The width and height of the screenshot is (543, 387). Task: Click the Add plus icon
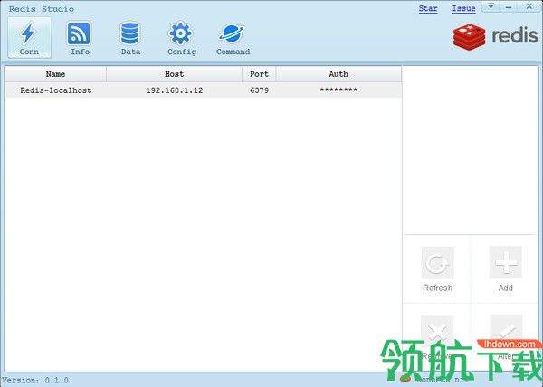pyautogui.click(x=505, y=262)
